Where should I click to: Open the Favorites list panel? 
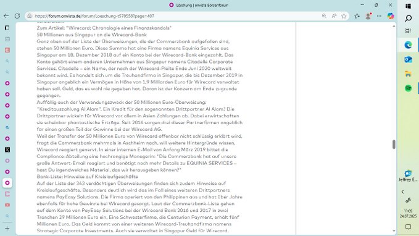point(357,16)
